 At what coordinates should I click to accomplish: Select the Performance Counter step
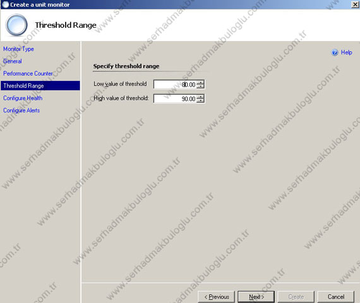28,73
